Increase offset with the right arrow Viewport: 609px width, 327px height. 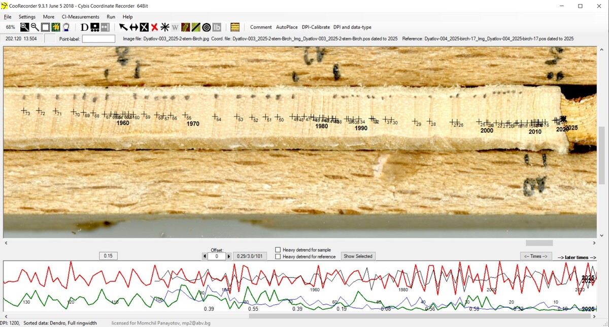coord(229,257)
